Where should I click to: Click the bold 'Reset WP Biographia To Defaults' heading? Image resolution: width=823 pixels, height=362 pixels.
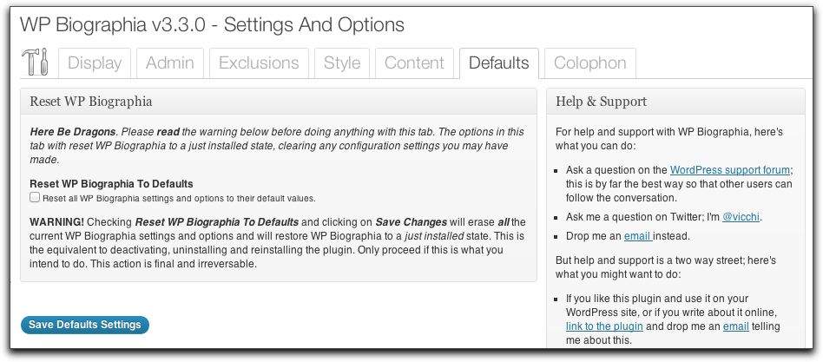point(111,184)
